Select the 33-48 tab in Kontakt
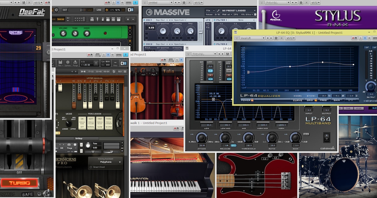The image size is (377, 198). tap(99, 72)
